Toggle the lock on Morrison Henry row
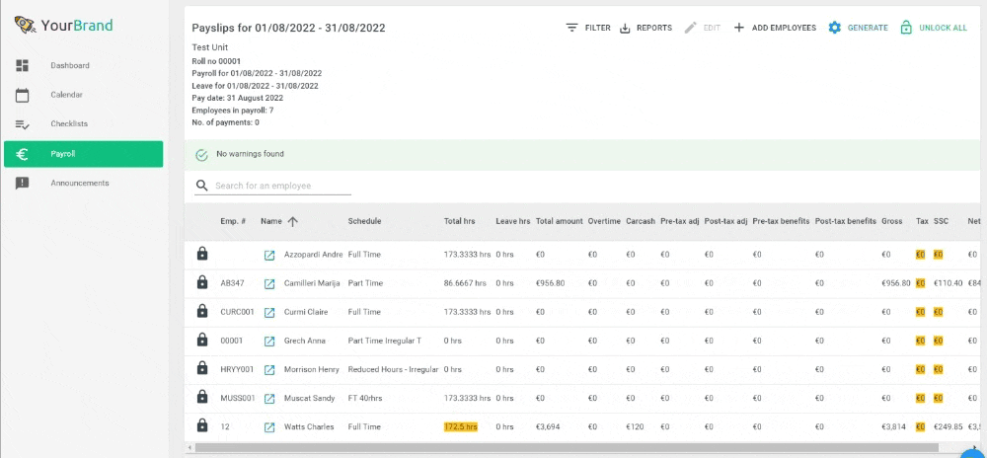The image size is (987, 458). point(202,369)
